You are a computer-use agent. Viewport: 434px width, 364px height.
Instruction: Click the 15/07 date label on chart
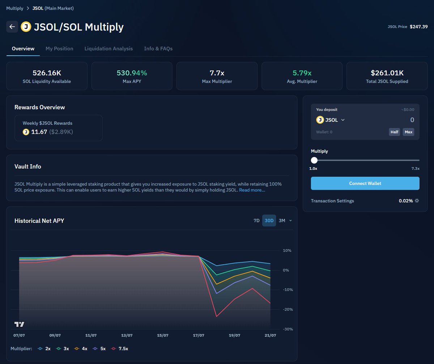point(163,335)
